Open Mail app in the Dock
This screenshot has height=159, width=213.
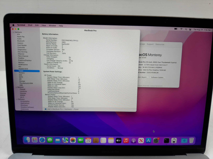click(58, 140)
